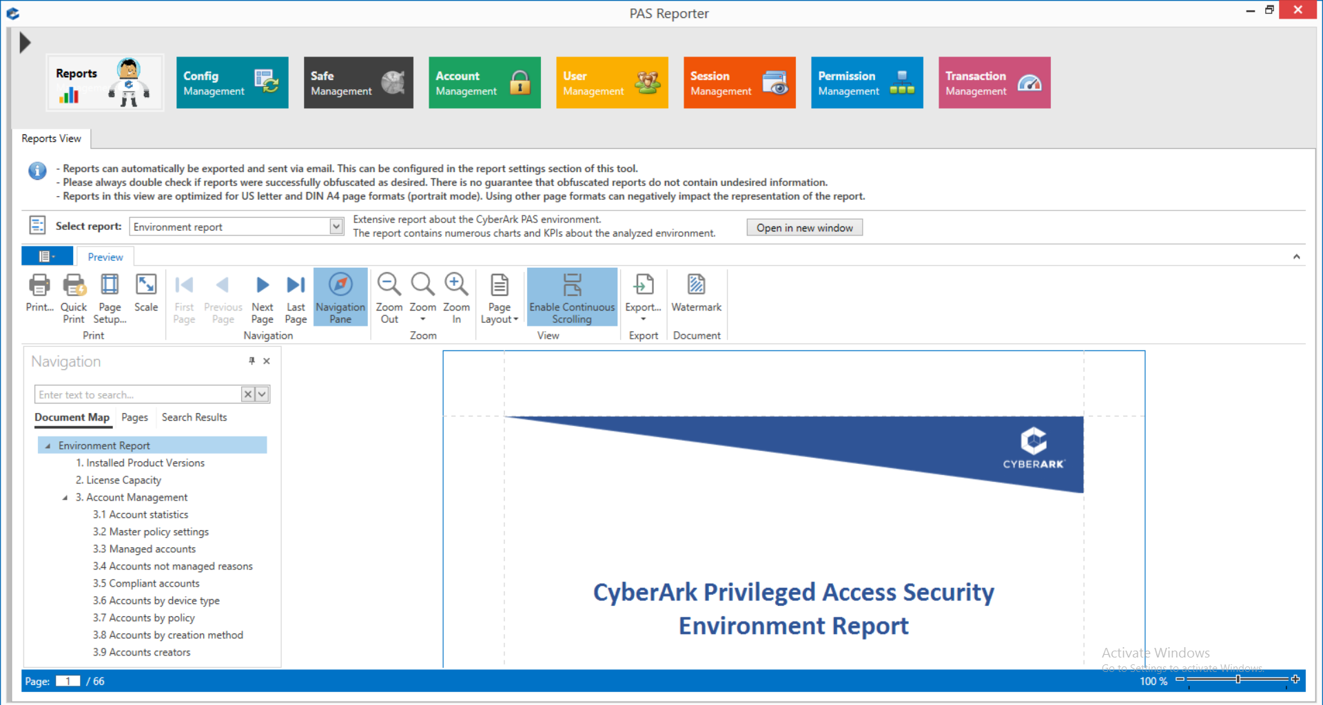Open the search history dropdown arrow
The width and height of the screenshot is (1323, 705).
coord(262,394)
